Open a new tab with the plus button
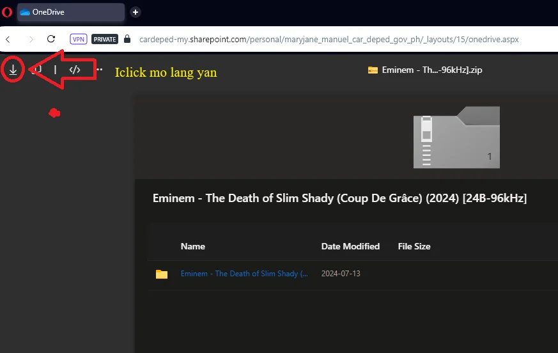The width and height of the screenshot is (558, 353). click(136, 12)
